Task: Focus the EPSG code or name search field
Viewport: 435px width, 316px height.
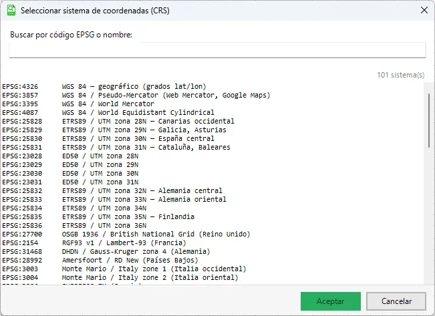Action: point(217,50)
